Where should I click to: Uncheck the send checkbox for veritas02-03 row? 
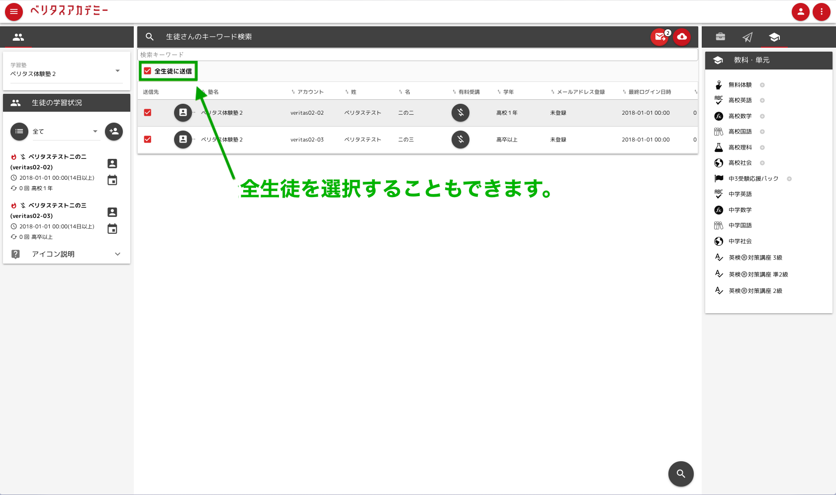pyautogui.click(x=147, y=140)
